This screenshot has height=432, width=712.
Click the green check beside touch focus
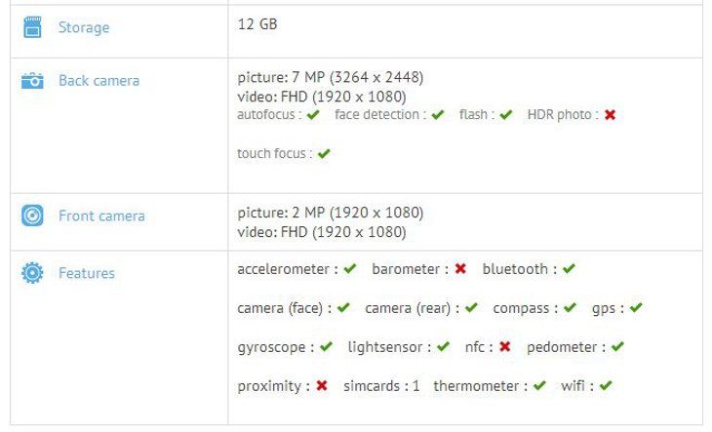click(324, 154)
